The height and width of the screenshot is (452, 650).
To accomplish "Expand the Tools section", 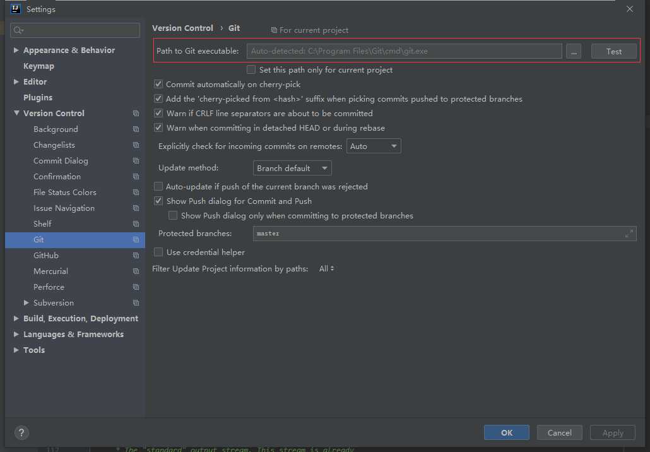I will tap(16, 350).
